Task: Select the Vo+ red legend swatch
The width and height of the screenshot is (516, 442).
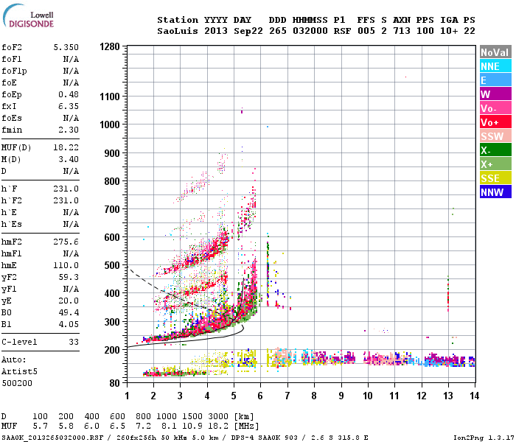Action: pos(495,122)
